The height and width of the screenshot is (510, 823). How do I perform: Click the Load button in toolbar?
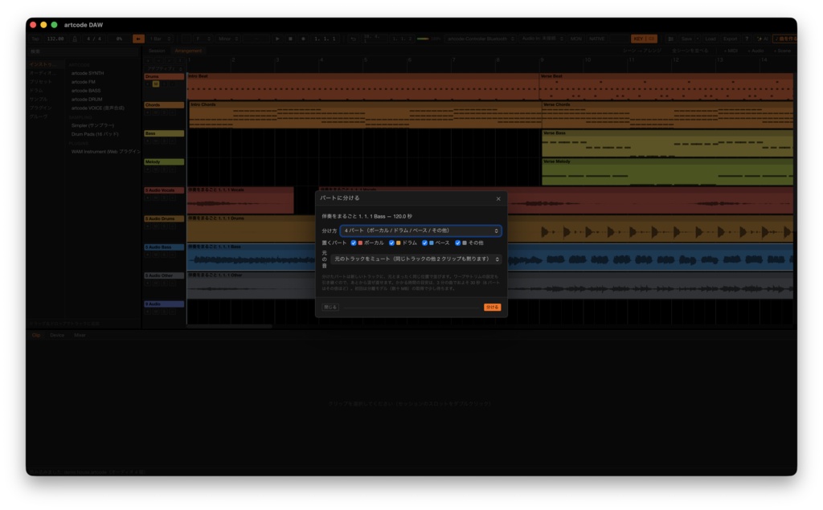(710, 39)
